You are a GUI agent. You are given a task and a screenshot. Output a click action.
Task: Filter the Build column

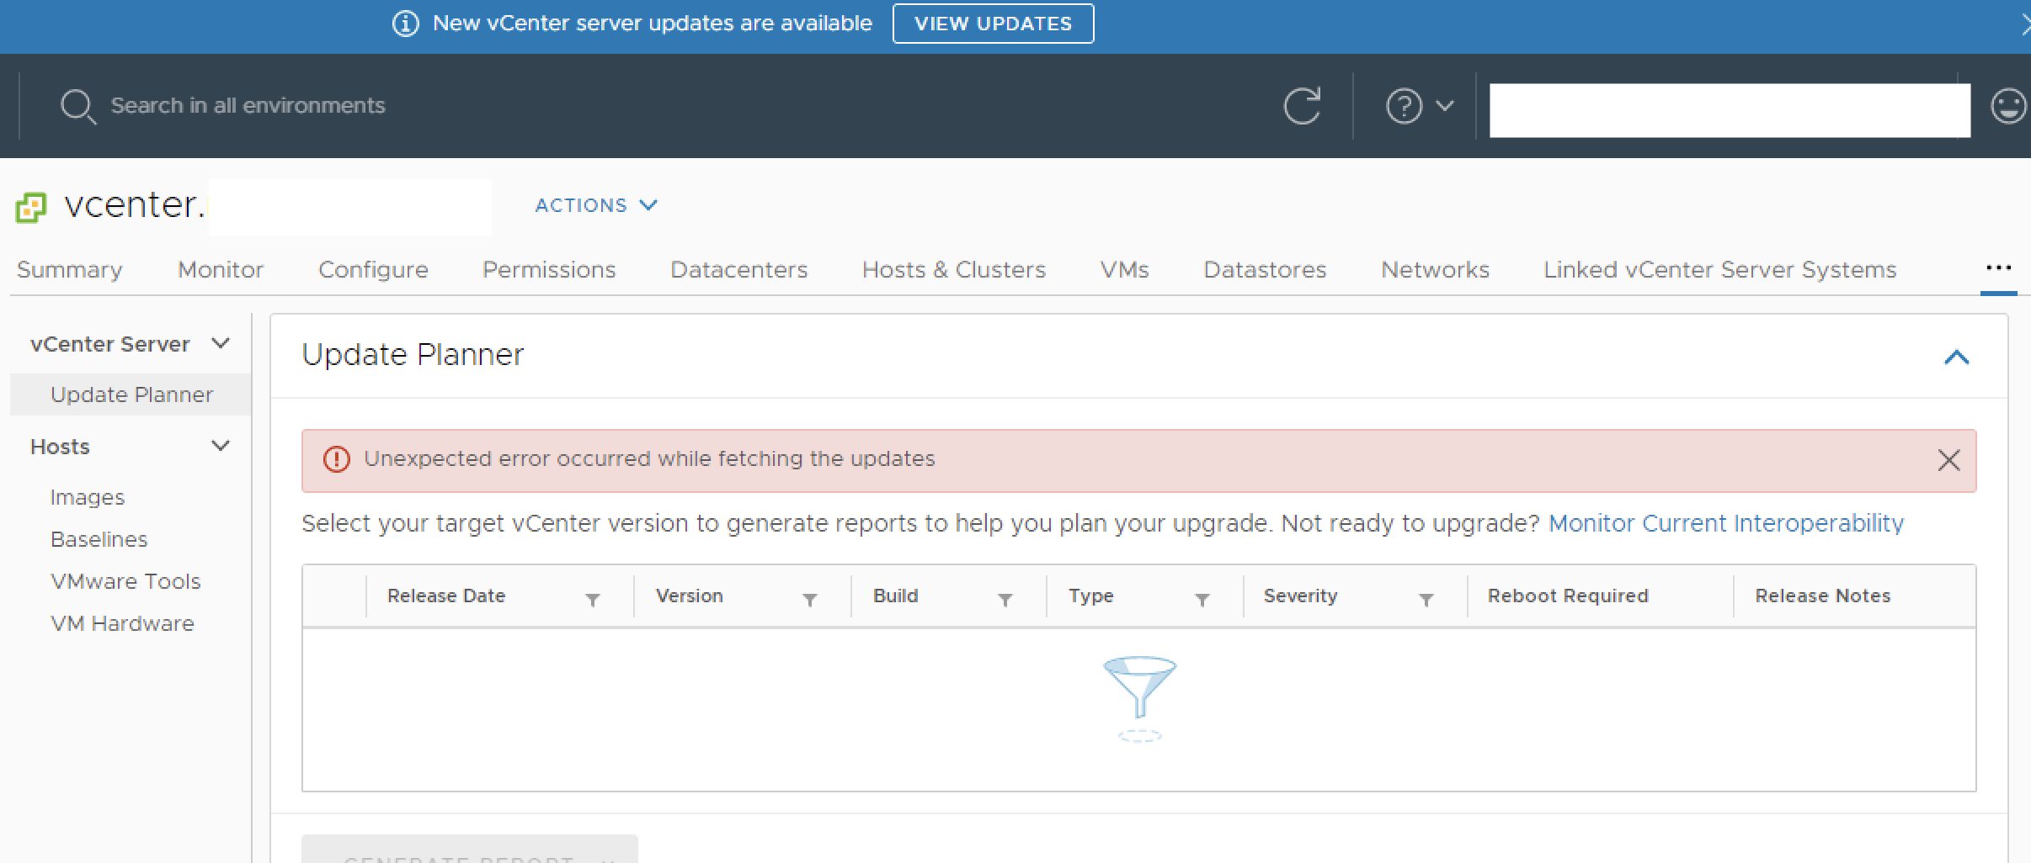click(x=1005, y=600)
